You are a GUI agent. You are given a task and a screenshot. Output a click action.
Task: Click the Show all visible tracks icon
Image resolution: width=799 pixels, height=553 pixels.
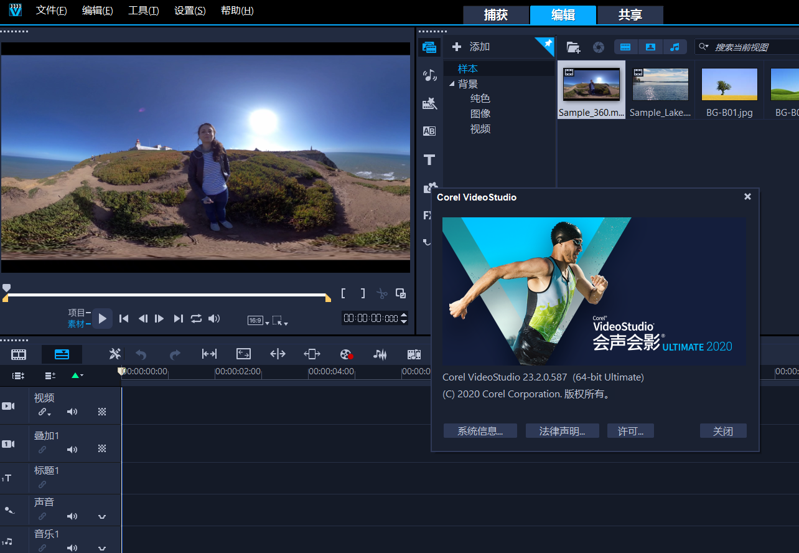pyautogui.click(x=18, y=376)
